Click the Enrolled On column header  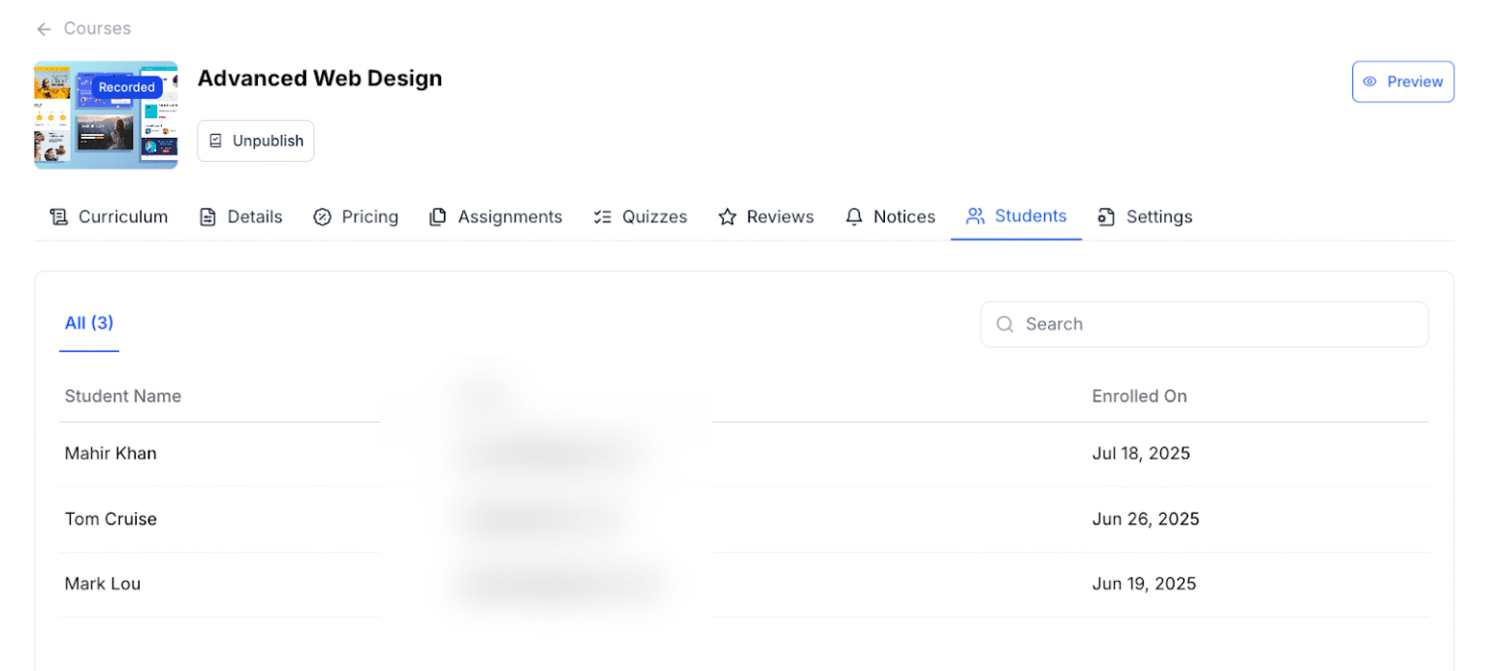(1139, 396)
